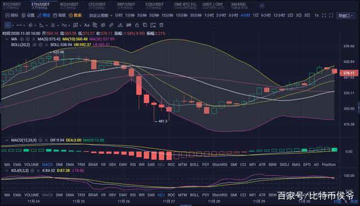Select the Aa text annotation tool
Viewport: 360px width, 206px height.
(x=87, y=25)
